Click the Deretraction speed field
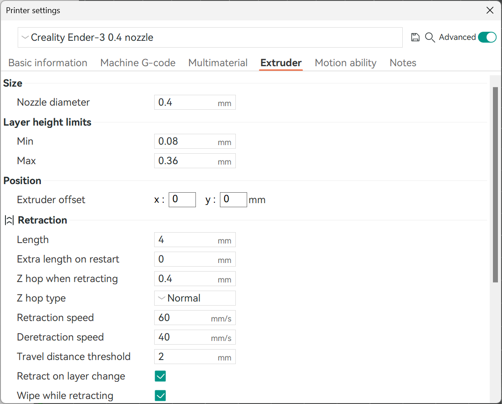This screenshot has width=502, height=404. point(195,337)
